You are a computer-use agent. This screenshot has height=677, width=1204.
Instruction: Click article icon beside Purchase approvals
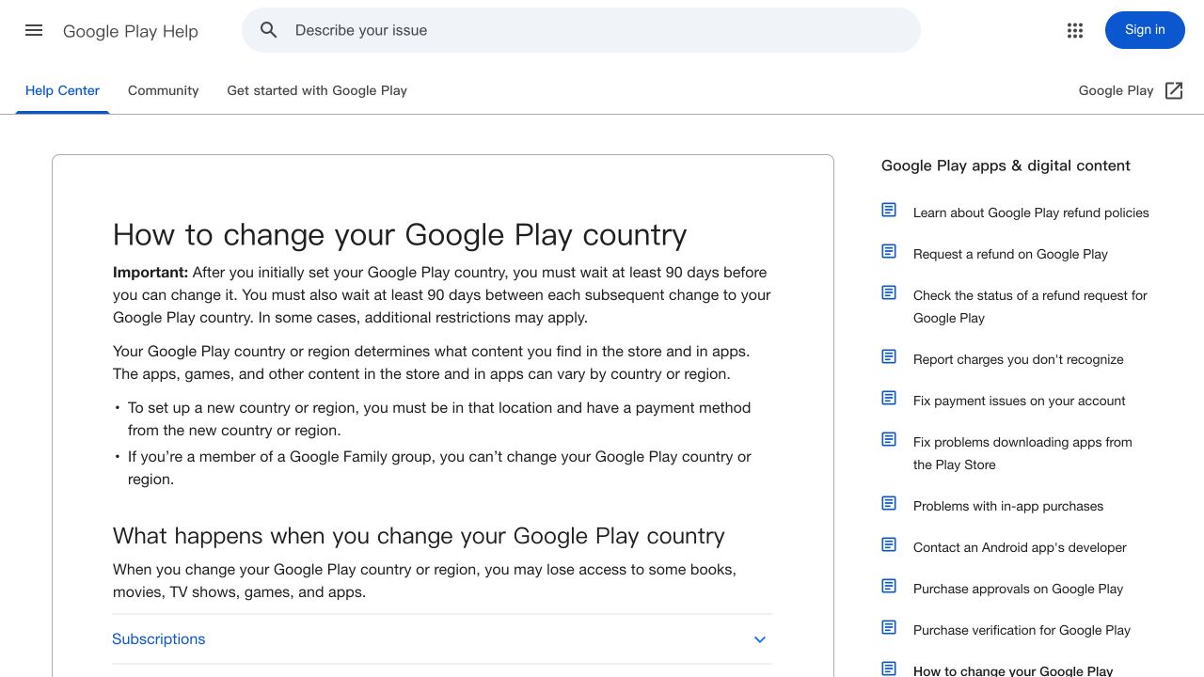point(889,586)
